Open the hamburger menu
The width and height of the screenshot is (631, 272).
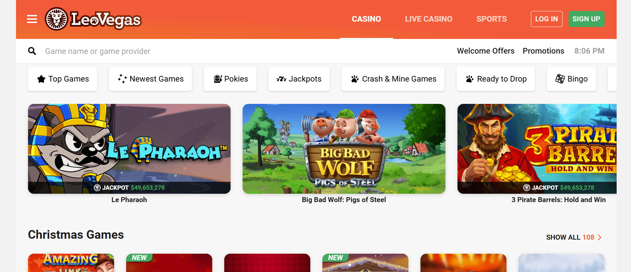click(x=32, y=19)
